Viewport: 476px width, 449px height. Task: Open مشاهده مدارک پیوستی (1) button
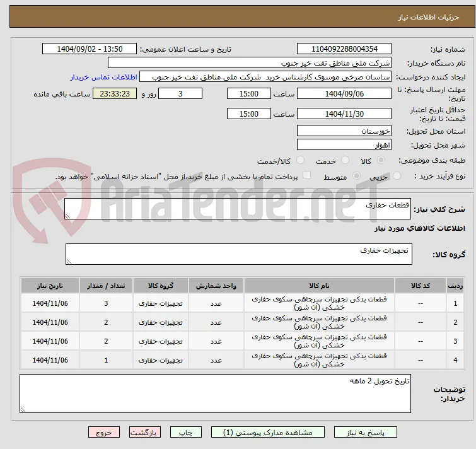pos(268,432)
